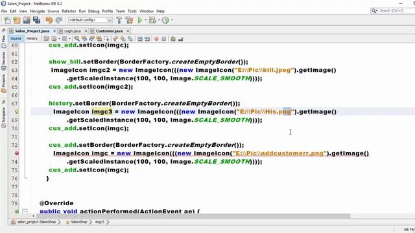Click the Save All toolbar icon
This screenshot has height=233, width=415.
point(36,20)
